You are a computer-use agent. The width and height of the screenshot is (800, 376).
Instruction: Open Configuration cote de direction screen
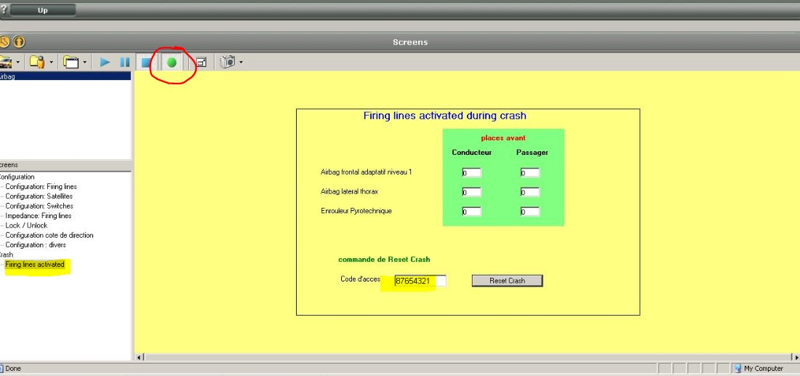49,235
